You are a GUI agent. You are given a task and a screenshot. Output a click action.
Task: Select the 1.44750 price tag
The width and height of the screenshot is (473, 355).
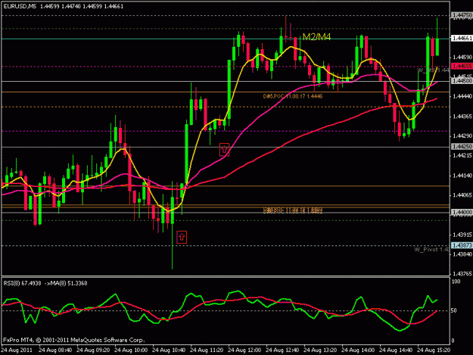tap(462, 15)
